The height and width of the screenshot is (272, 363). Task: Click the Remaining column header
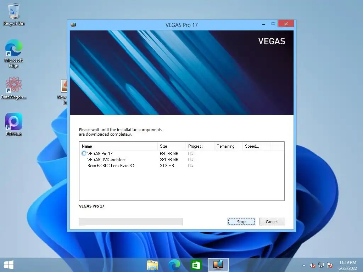click(x=228, y=146)
